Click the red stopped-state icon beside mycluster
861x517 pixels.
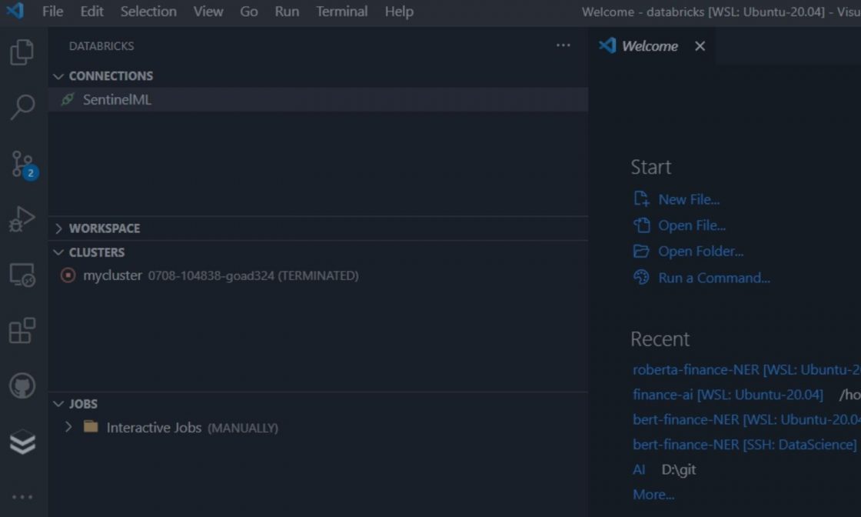(x=68, y=275)
